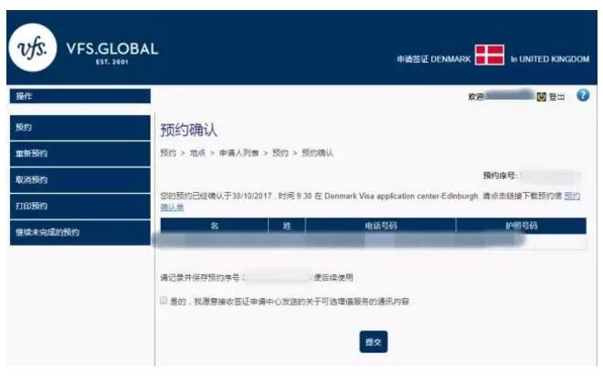Open 打印预约 sidebar option
The image size is (603, 383).
pyautogui.click(x=80, y=206)
